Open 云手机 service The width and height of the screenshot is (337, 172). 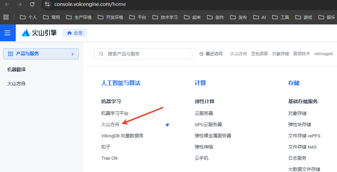(201, 158)
